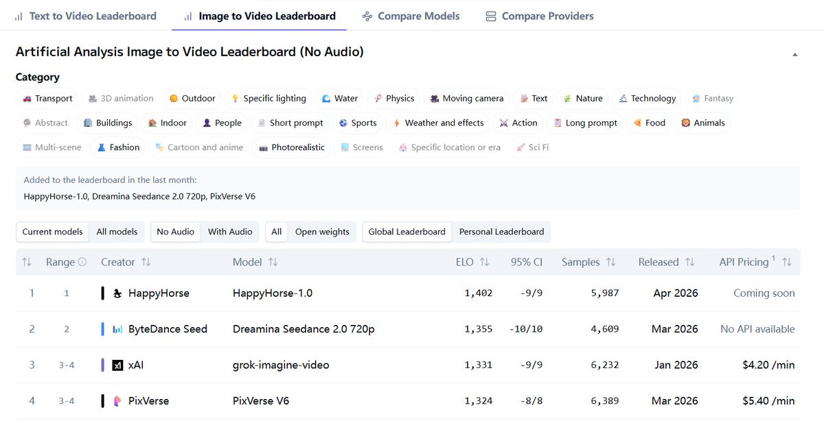This screenshot has width=824, height=423.
Task: Switch to the Compare Models tab
Action: [x=411, y=16]
